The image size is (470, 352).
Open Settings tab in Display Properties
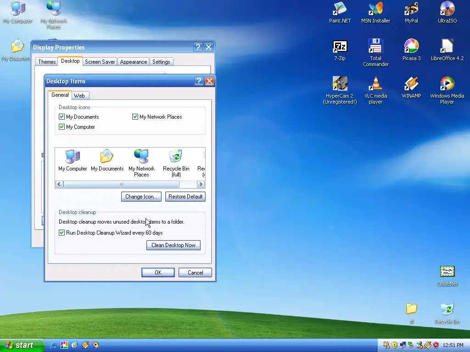[161, 62]
